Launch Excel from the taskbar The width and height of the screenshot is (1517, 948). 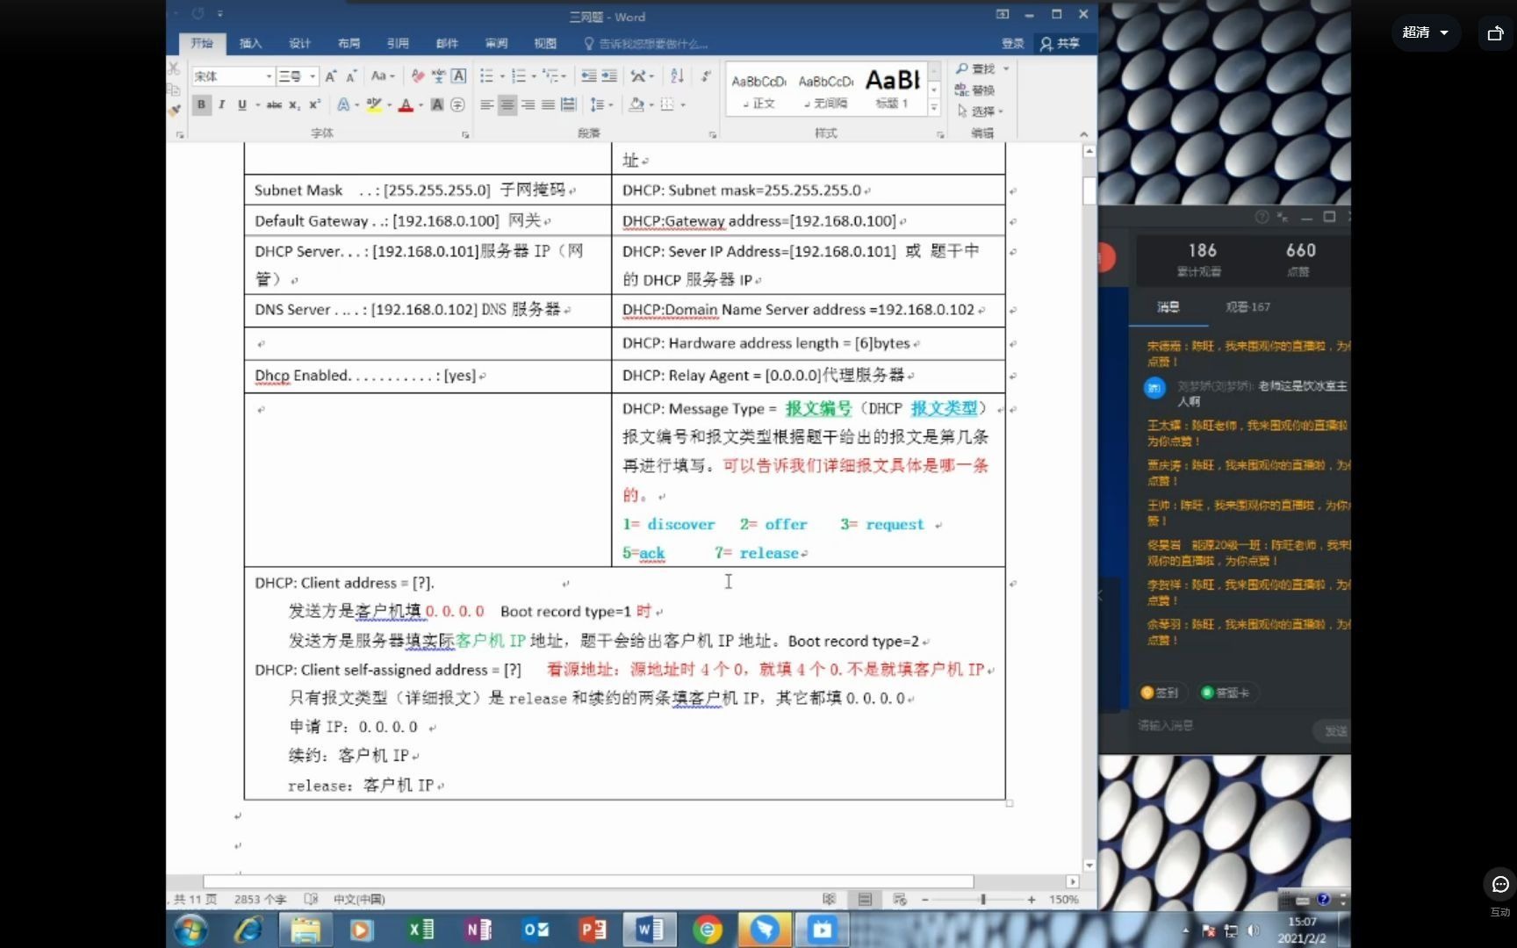420,929
